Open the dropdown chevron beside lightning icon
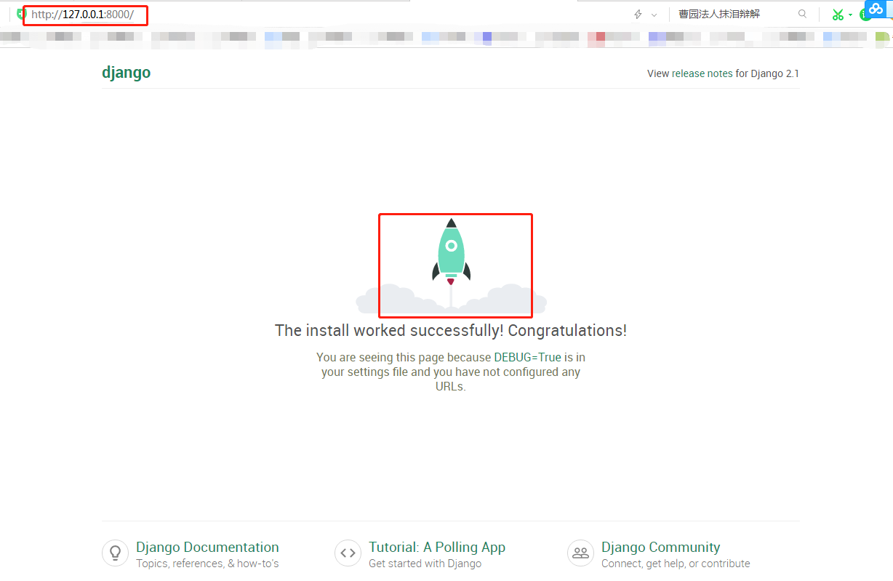893x581 pixels. pos(654,15)
